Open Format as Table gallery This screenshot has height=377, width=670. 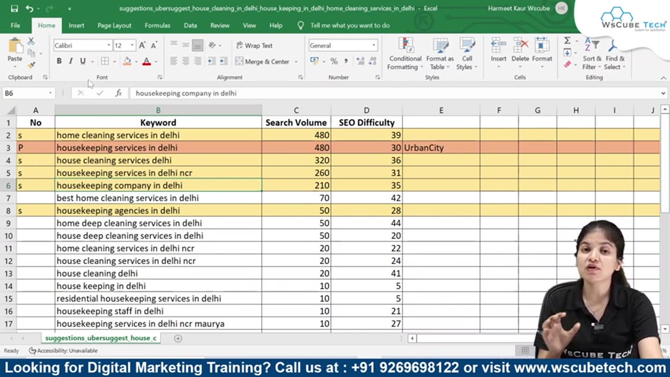(x=440, y=54)
